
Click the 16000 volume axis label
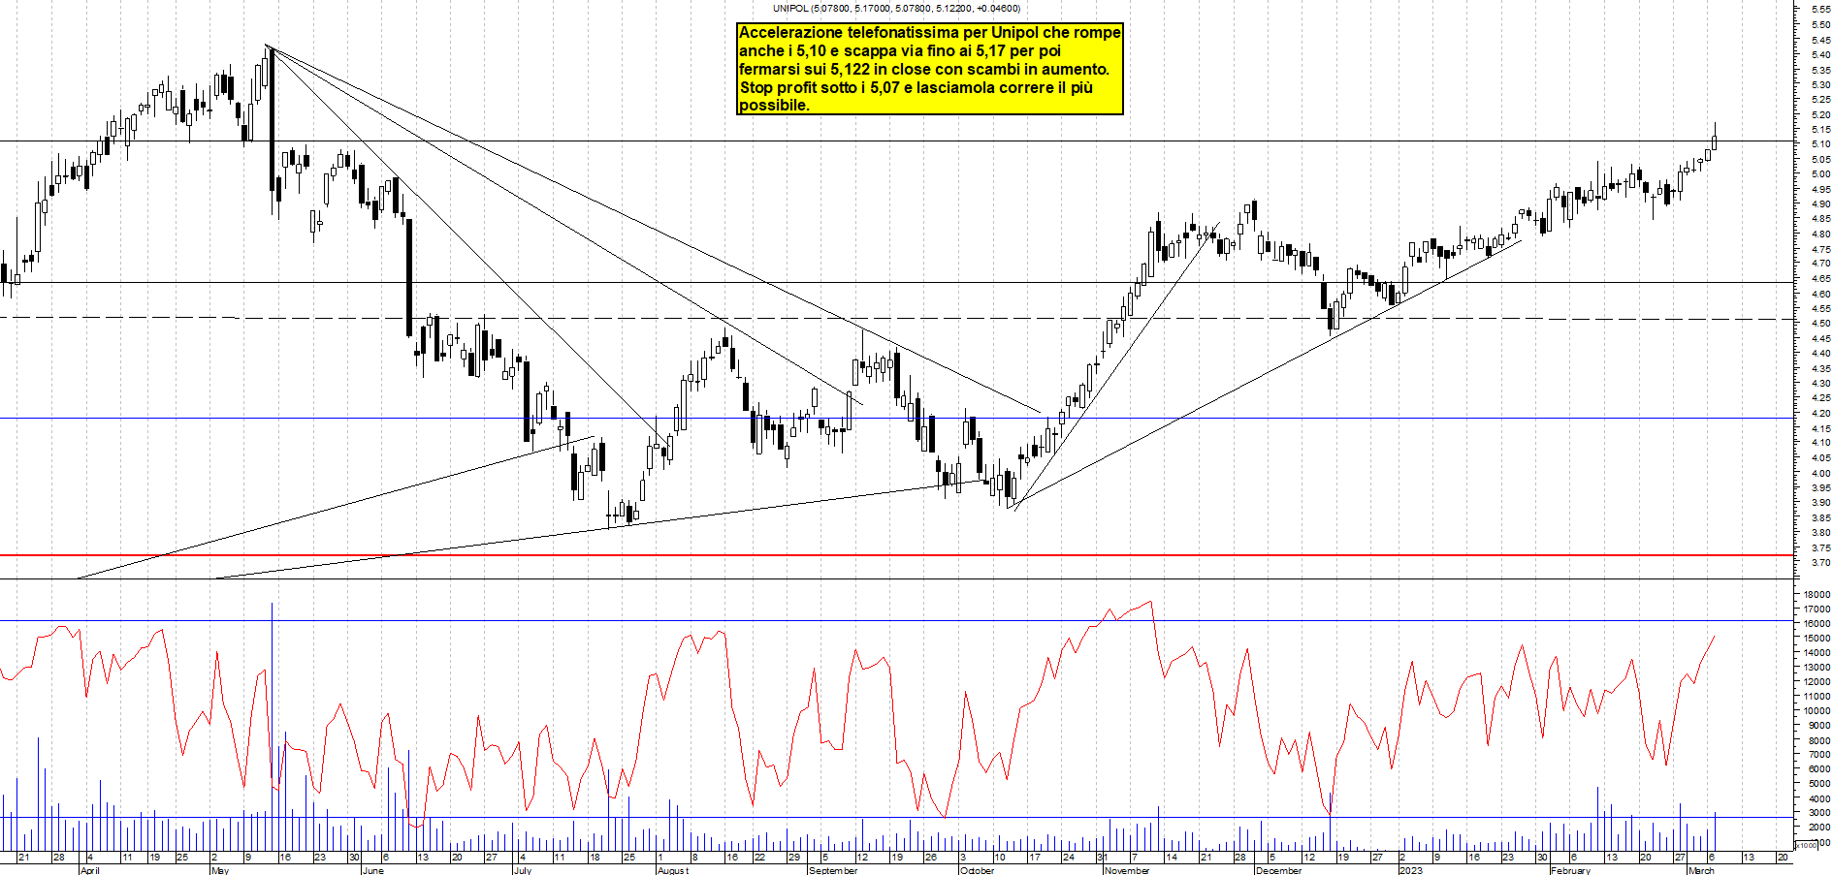coord(1817,624)
